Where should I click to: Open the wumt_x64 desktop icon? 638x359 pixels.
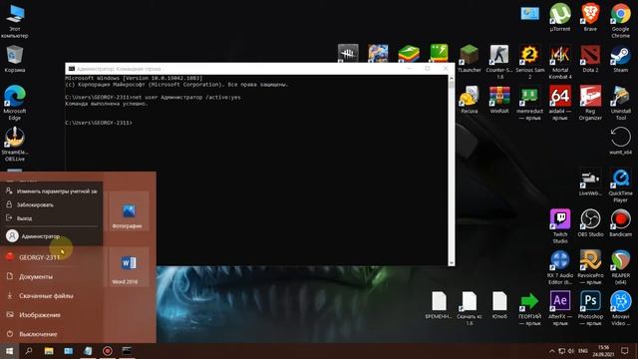(620, 141)
